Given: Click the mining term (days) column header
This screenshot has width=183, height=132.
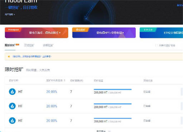Looking at the screenshot, I should click(x=77, y=80).
